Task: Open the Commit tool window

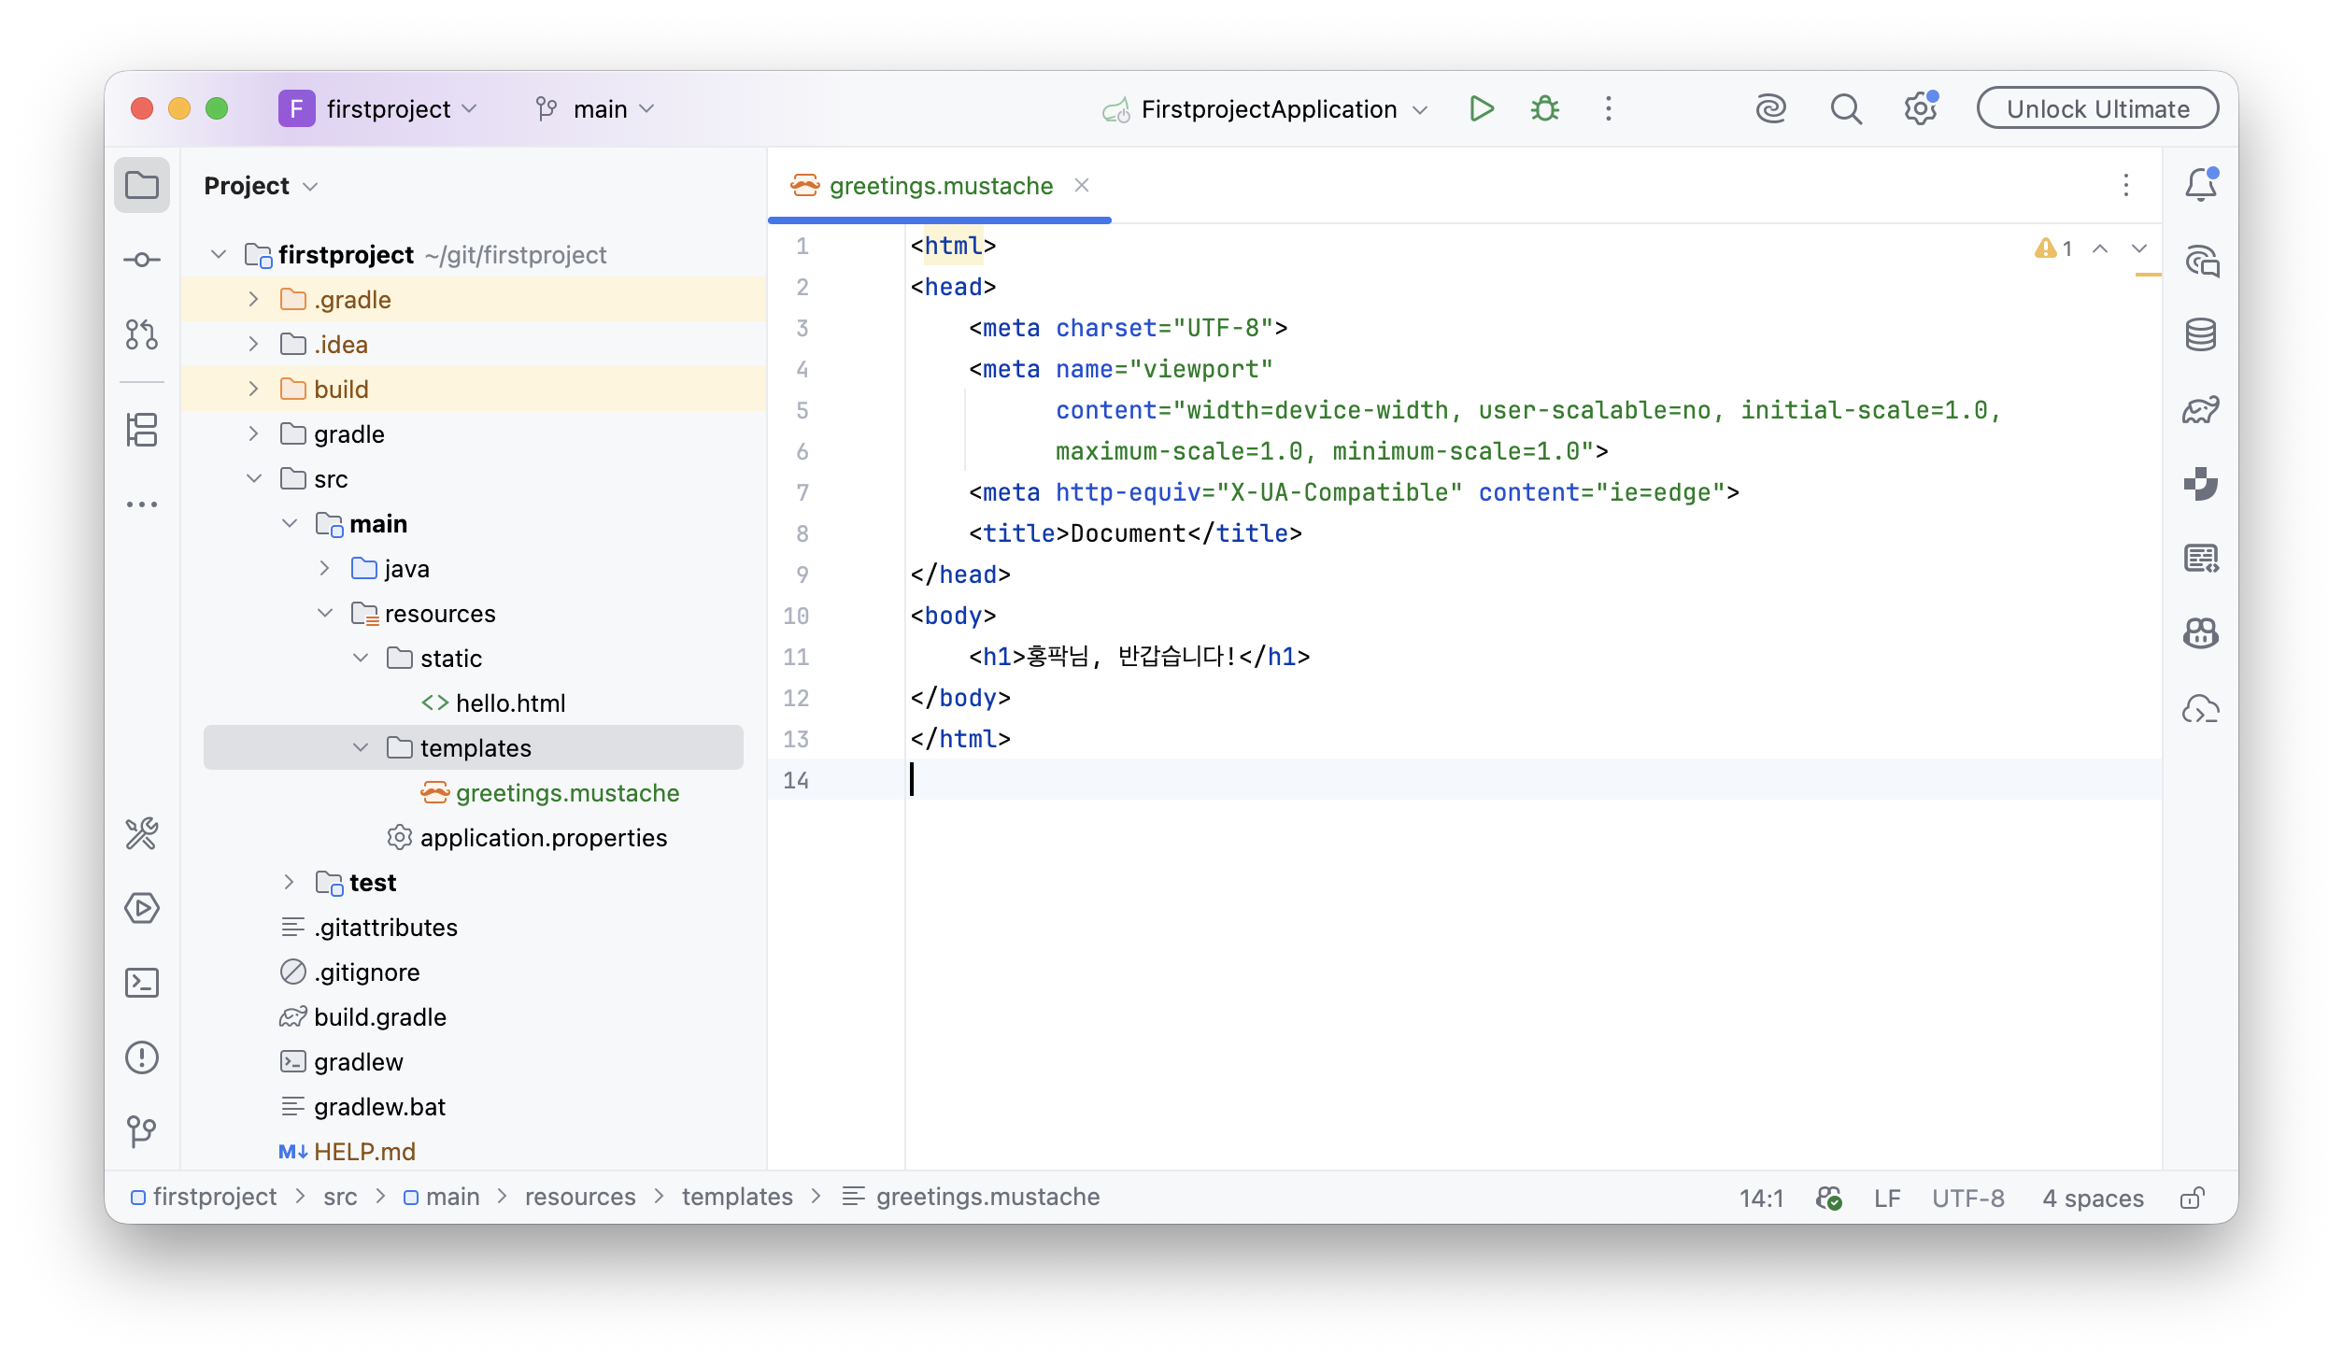Action: (x=142, y=260)
